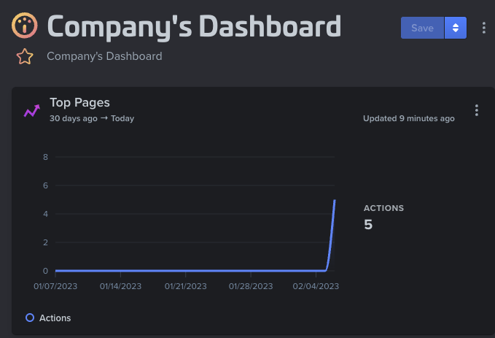
Task: Open the Top Pages report title
Action: click(79, 103)
